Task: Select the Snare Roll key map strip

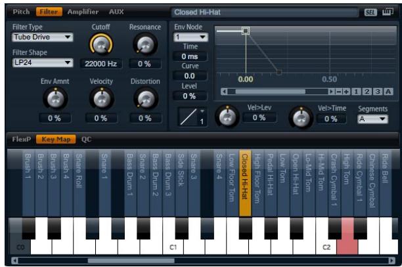Action: (79, 183)
